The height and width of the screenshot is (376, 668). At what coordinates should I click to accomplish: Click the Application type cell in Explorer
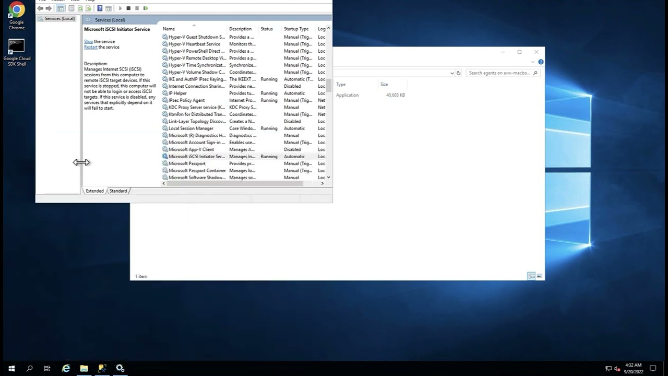pos(347,95)
